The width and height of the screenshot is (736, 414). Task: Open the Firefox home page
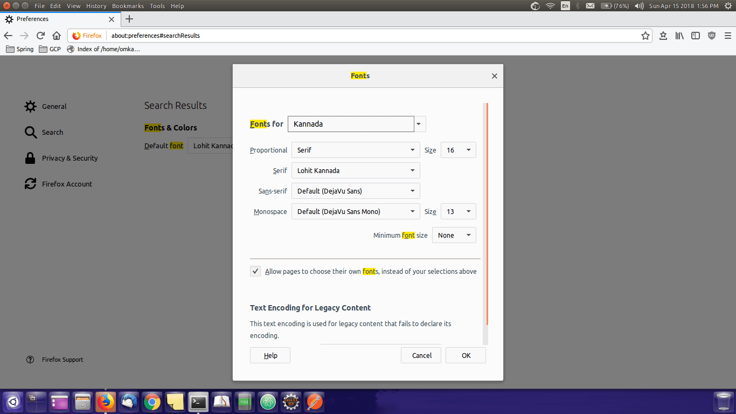tap(57, 36)
